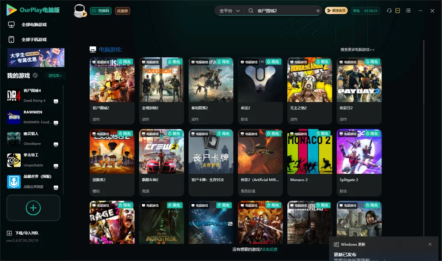
Task: Select RAWMEN in my games list
Action: pyautogui.click(x=32, y=117)
